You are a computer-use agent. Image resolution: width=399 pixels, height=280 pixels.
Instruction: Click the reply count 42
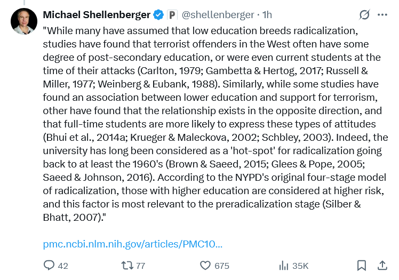63,266
